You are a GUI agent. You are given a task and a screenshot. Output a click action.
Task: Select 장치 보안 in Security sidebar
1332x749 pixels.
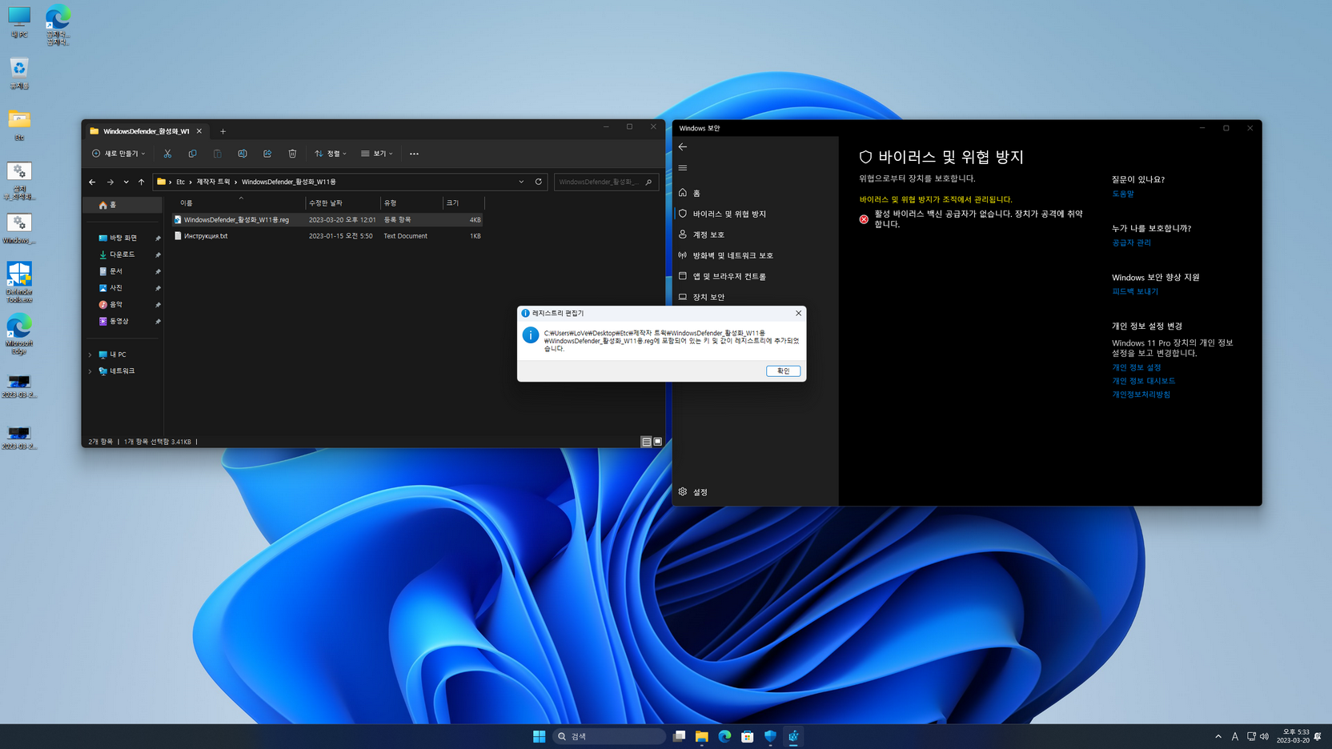pyautogui.click(x=755, y=297)
